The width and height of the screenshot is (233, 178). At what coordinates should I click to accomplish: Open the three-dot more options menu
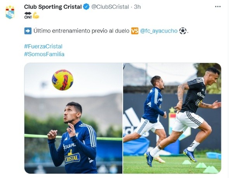pos(218,7)
